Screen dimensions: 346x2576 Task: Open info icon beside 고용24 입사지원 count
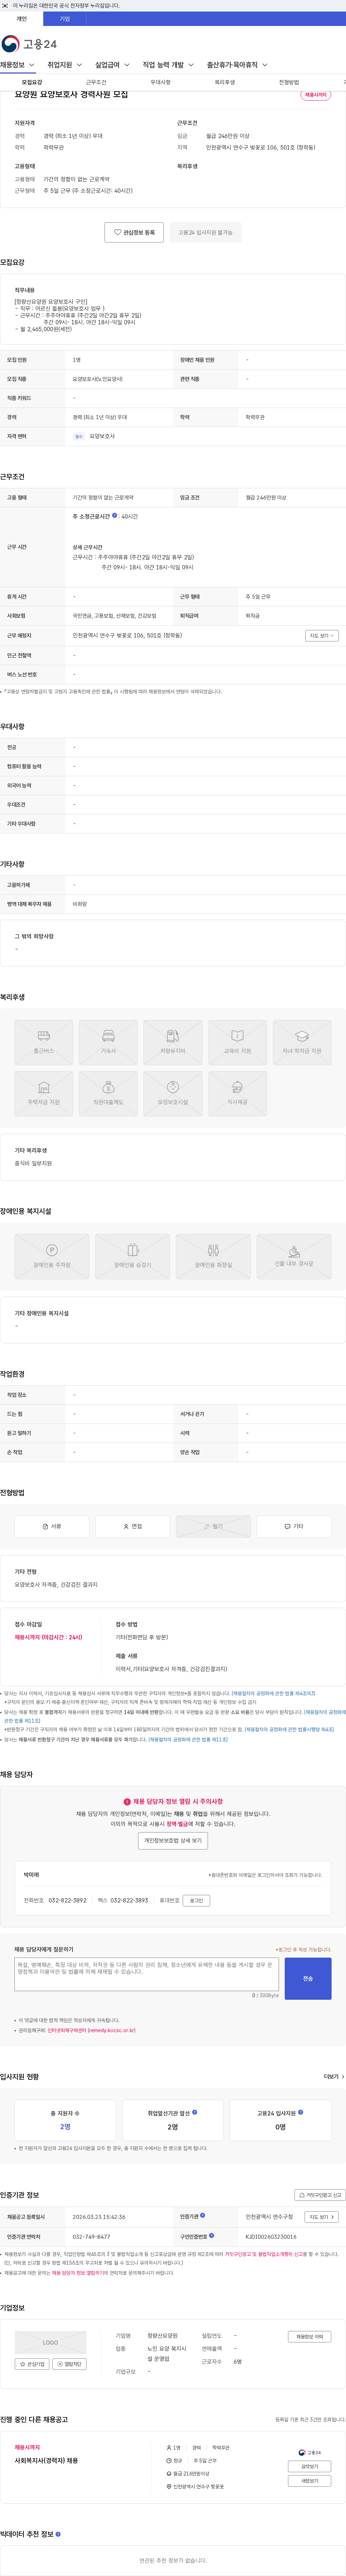point(300,2112)
